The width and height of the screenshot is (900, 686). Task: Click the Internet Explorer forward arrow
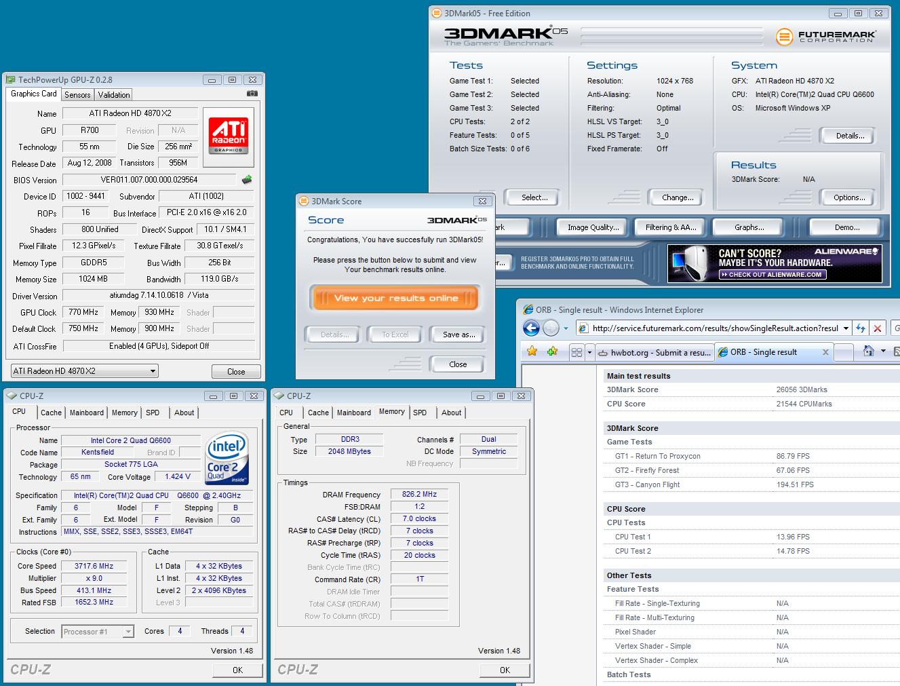(551, 328)
